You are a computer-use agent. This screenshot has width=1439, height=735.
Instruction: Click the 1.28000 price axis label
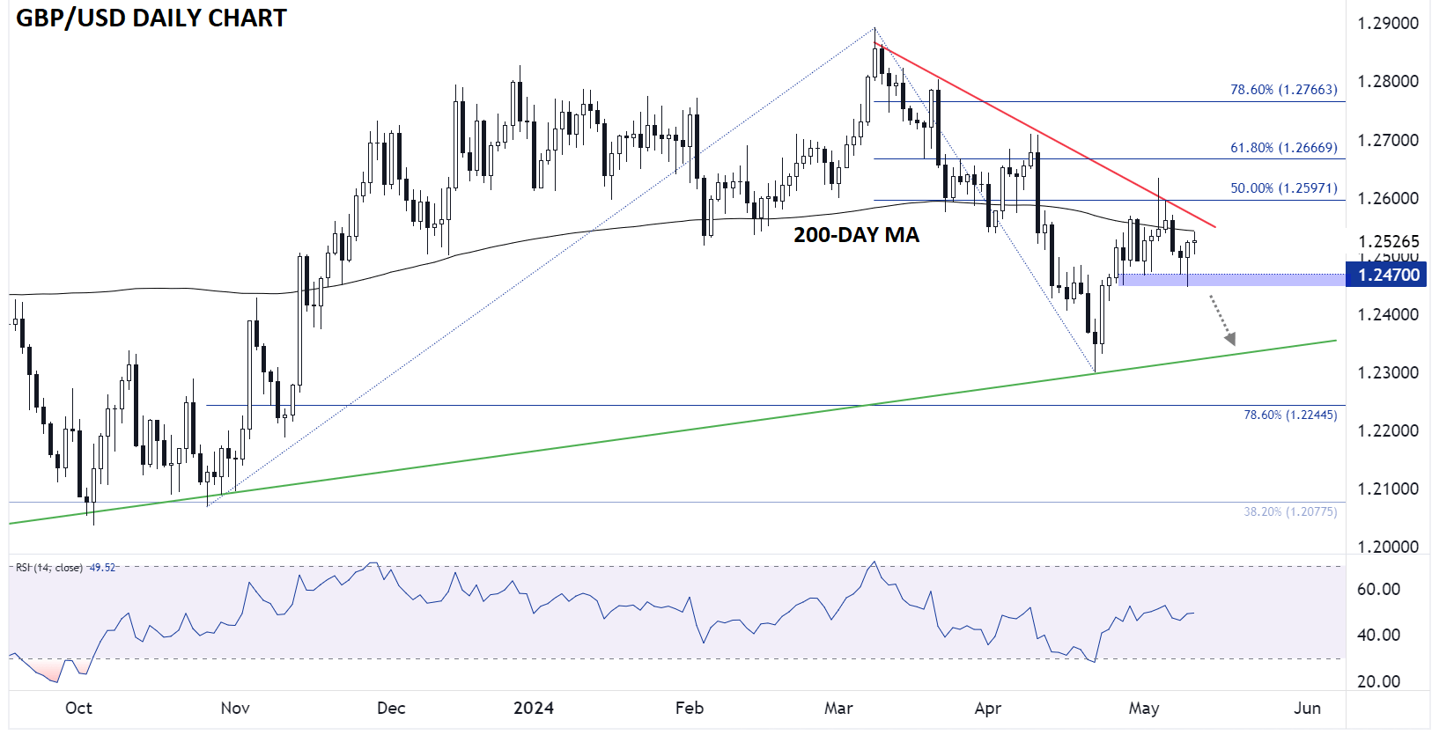(x=1388, y=82)
